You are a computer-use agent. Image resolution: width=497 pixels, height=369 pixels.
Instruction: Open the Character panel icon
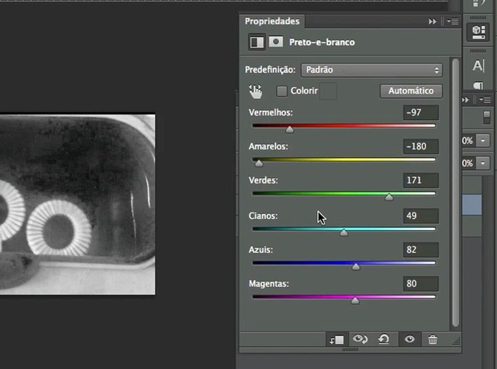(x=478, y=66)
